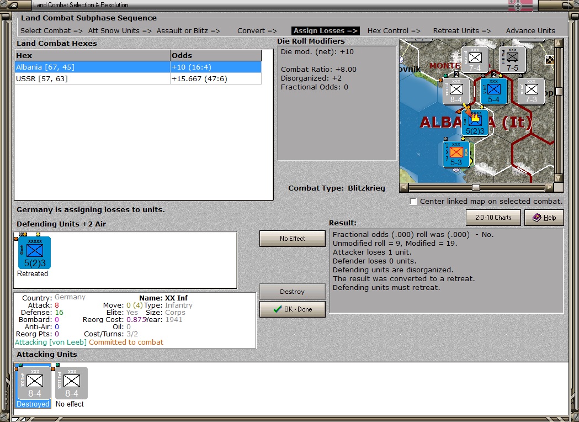Click odds value +10 (16:4)
Image resolution: width=579 pixels, height=422 pixels.
[192, 67]
